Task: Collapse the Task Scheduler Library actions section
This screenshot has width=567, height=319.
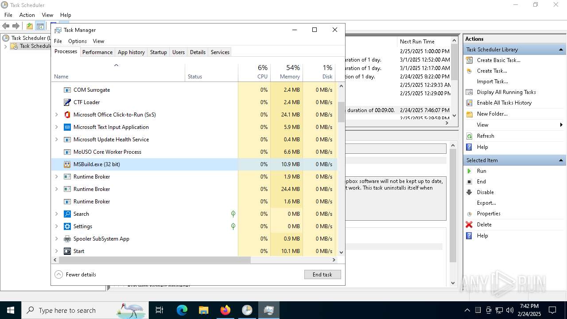Action: click(561, 50)
